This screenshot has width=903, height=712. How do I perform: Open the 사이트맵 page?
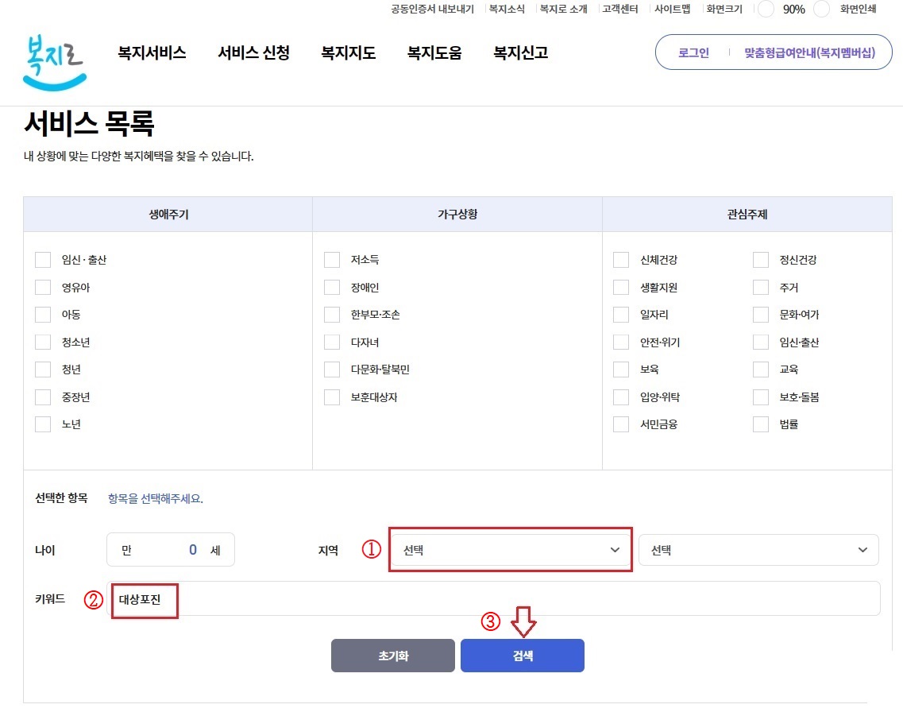pos(672,10)
